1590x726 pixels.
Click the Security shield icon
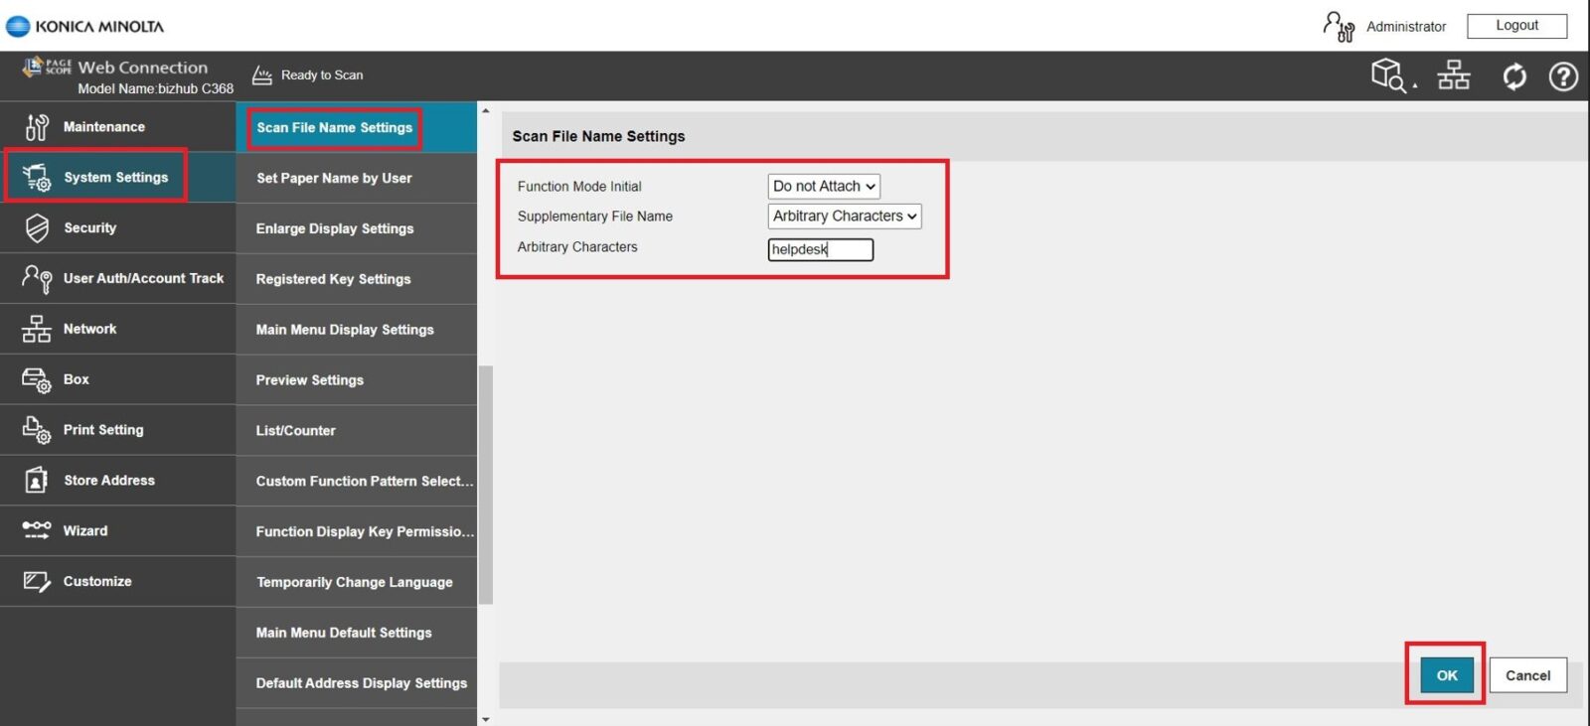37,228
